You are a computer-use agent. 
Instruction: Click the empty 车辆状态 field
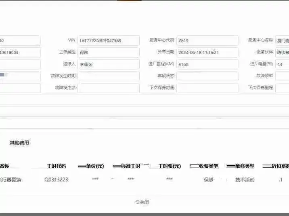pos(207,76)
